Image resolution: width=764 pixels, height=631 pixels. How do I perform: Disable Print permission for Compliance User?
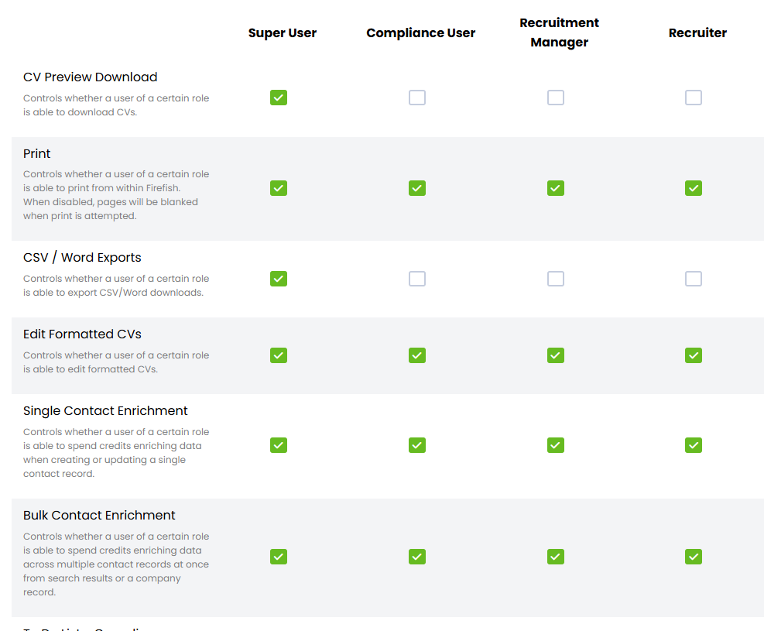(417, 188)
